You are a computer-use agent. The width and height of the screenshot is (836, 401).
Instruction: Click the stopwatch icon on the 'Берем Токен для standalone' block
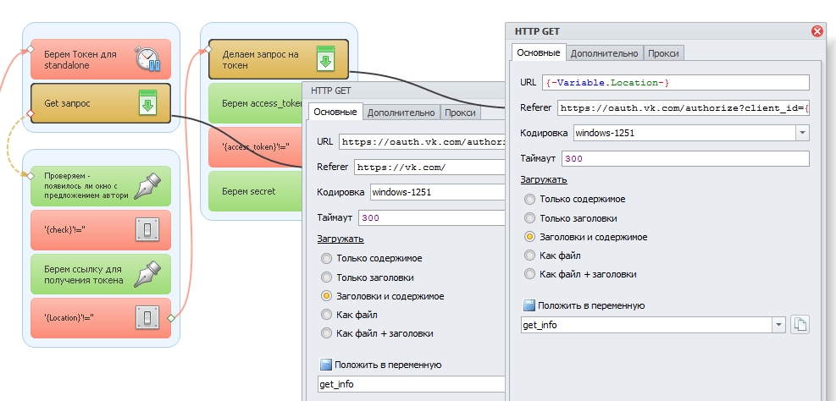(x=147, y=58)
